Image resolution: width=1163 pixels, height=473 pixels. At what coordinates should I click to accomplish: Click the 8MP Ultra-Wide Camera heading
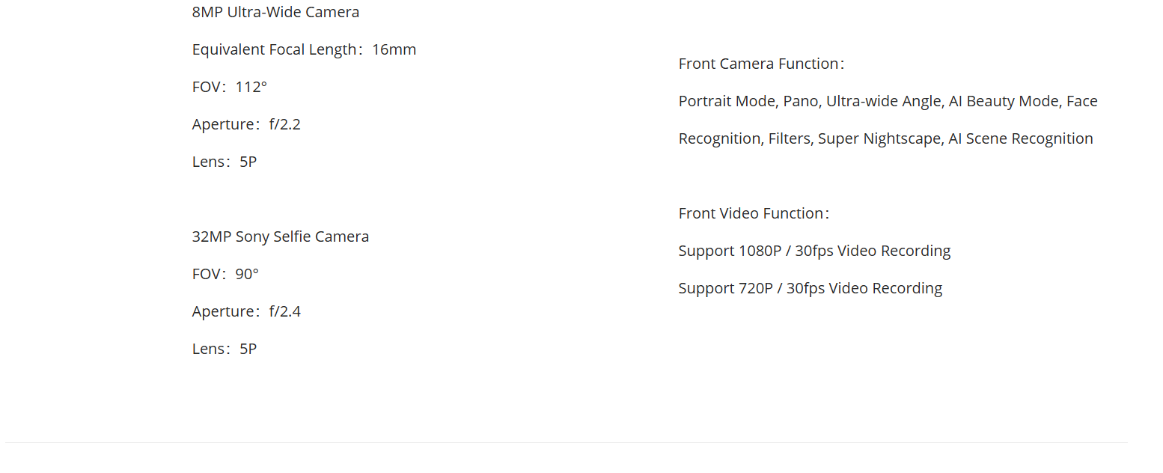(x=275, y=12)
